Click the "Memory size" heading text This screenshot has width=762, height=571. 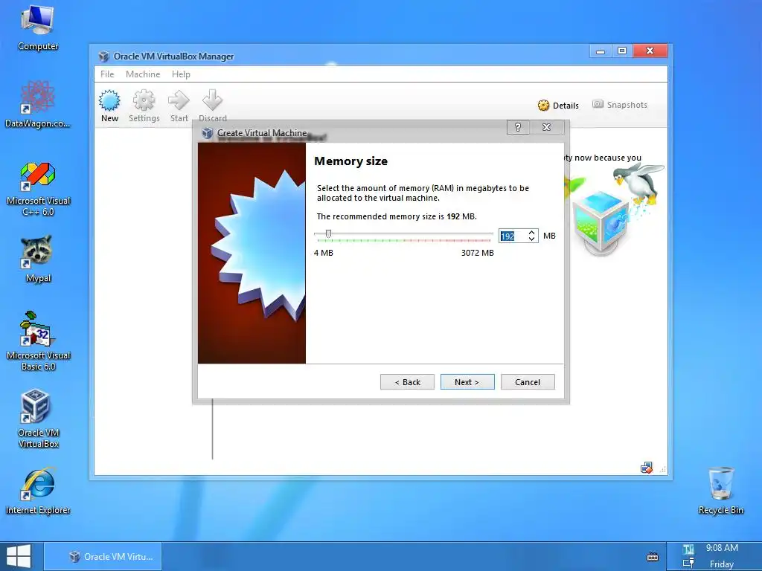point(351,161)
